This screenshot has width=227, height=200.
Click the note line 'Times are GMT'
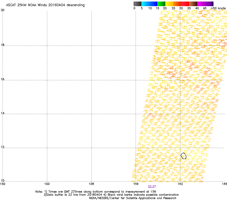59,192
